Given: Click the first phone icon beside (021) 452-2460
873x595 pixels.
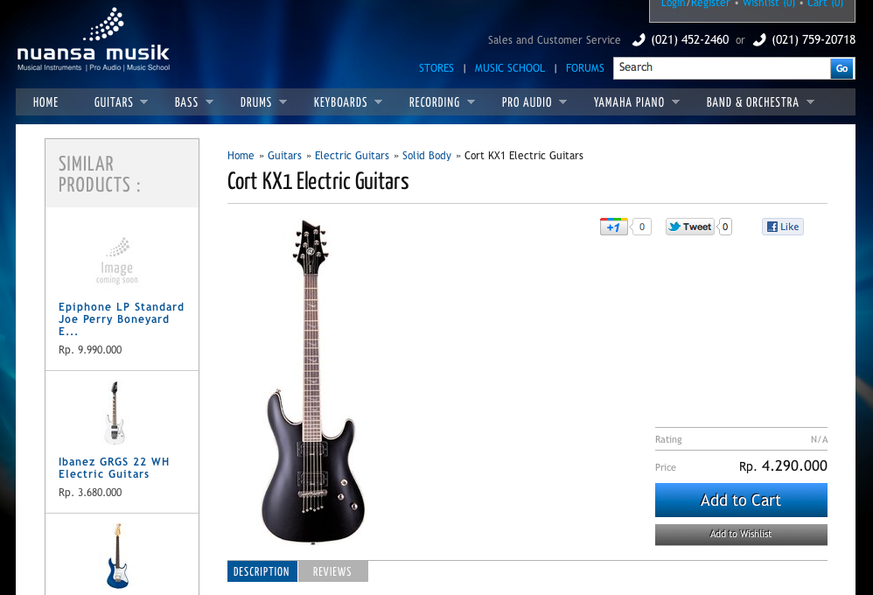Looking at the screenshot, I should click(639, 40).
